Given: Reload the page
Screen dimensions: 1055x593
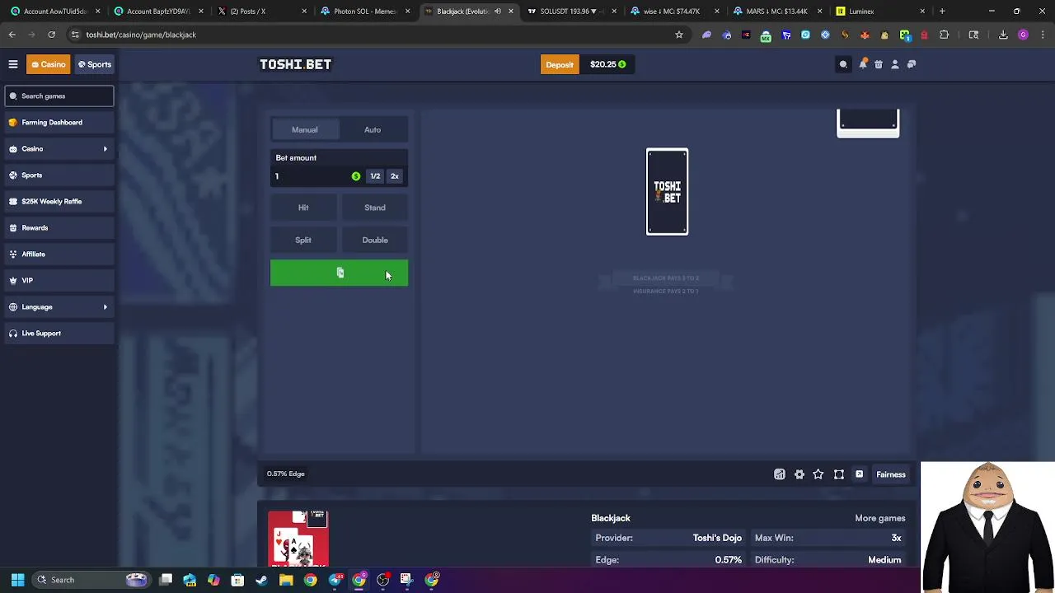Looking at the screenshot, I should click(x=51, y=35).
